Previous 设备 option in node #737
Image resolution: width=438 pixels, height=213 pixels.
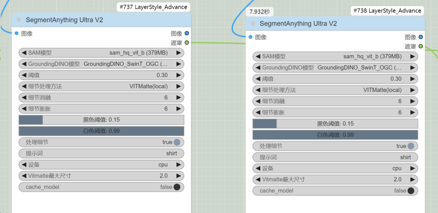pos(24,164)
